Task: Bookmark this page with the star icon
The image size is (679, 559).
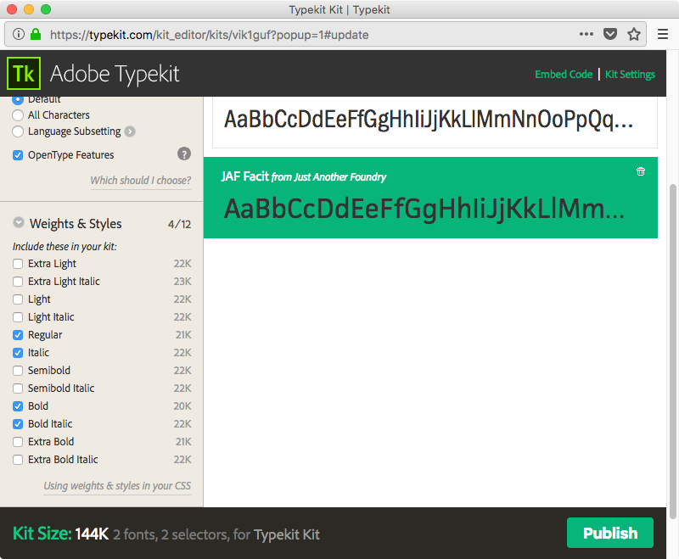Action: [634, 34]
